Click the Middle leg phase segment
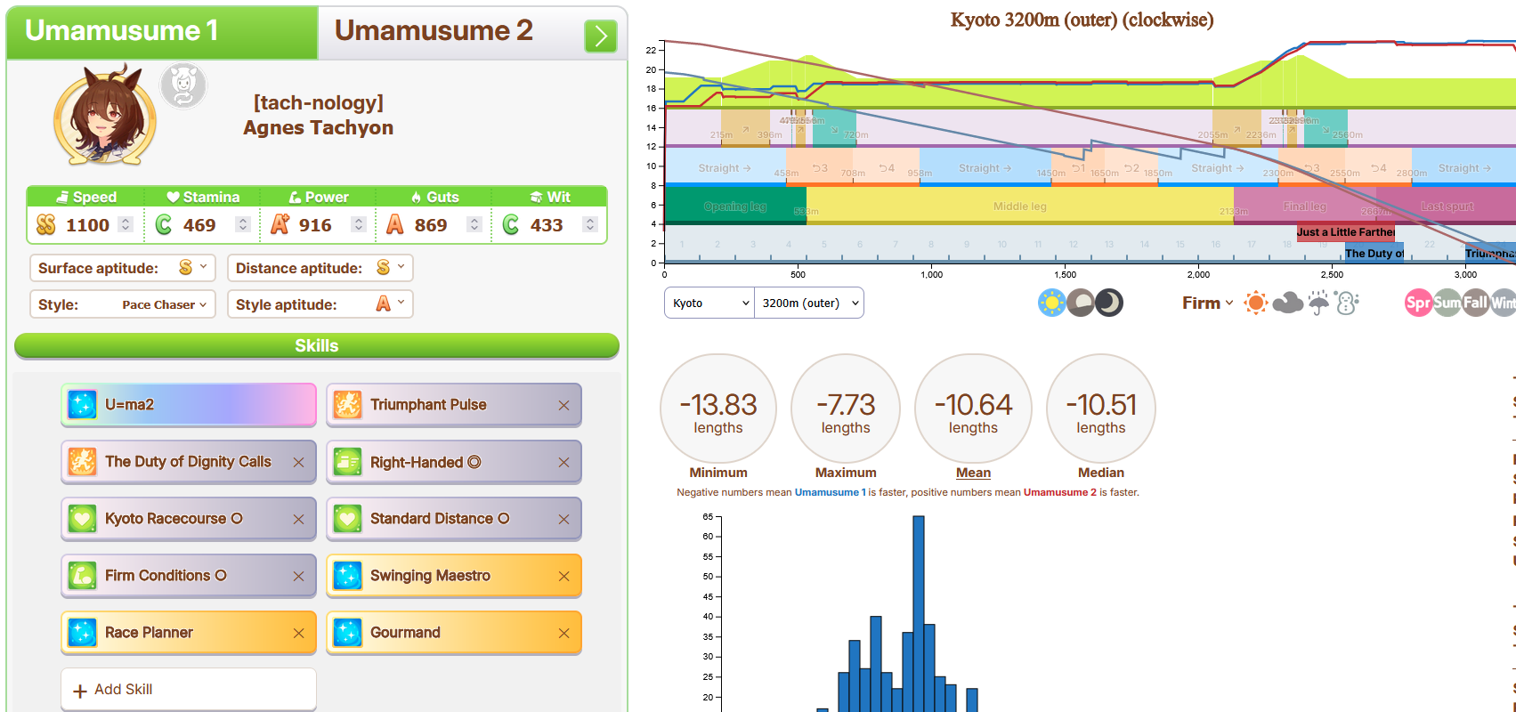 click(1020, 206)
